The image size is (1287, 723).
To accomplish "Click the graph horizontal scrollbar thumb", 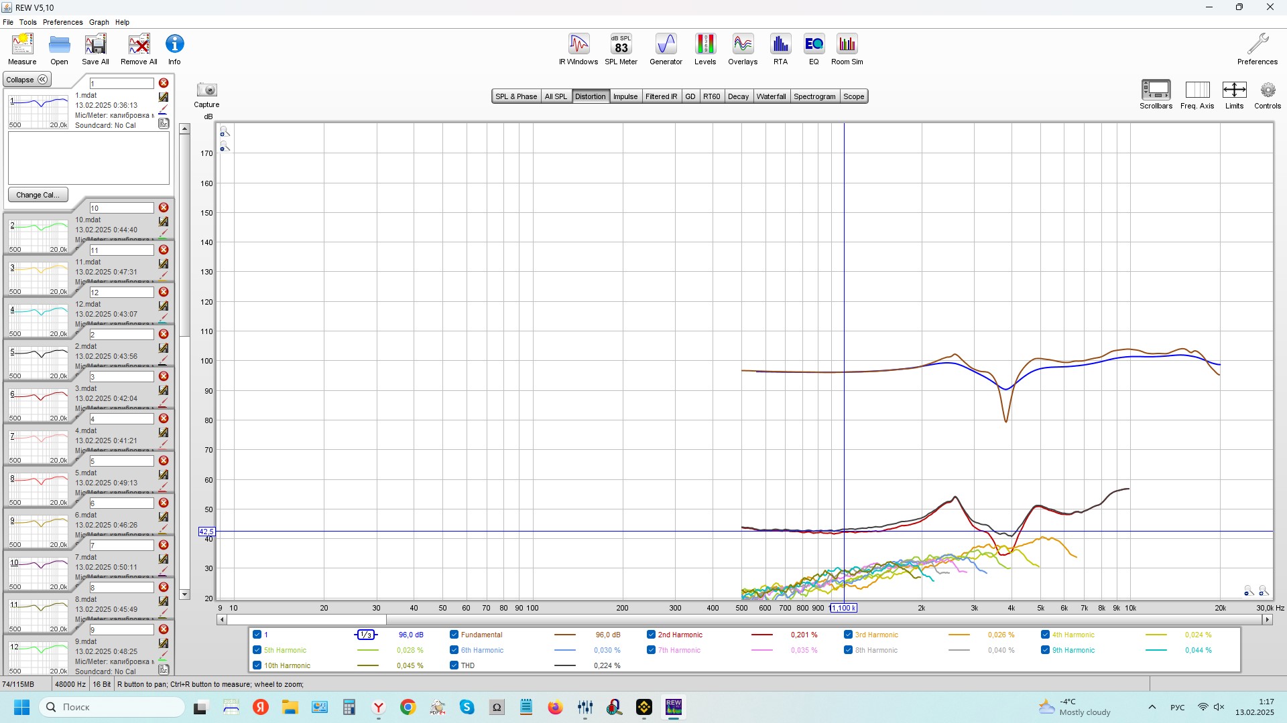I will 306,620.
